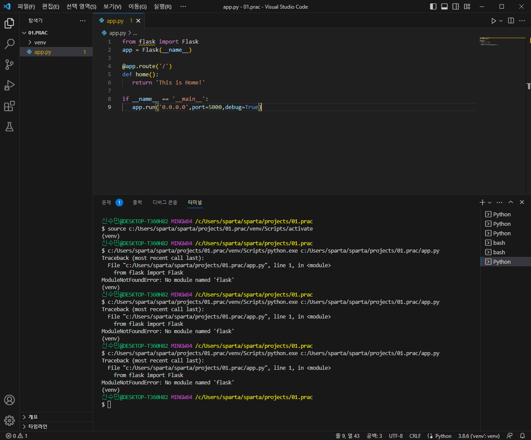The width and height of the screenshot is (531, 440).
Task: Open the 실행(R) menu
Action: 162,6
